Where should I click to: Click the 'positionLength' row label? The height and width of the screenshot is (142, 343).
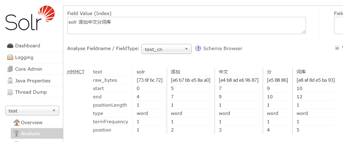pyautogui.click(x=110, y=105)
